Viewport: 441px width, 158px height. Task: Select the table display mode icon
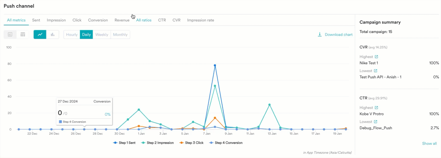click(x=23, y=34)
